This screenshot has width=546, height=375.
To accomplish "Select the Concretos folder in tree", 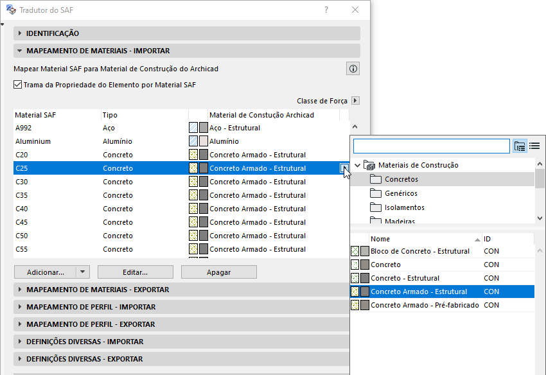I will (443, 179).
